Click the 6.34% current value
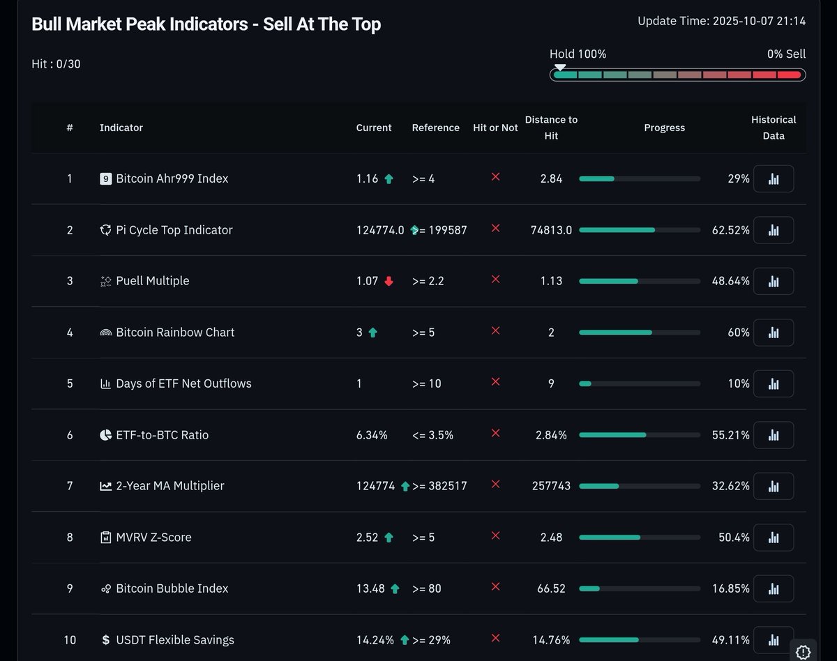837x661 pixels. click(372, 435)
